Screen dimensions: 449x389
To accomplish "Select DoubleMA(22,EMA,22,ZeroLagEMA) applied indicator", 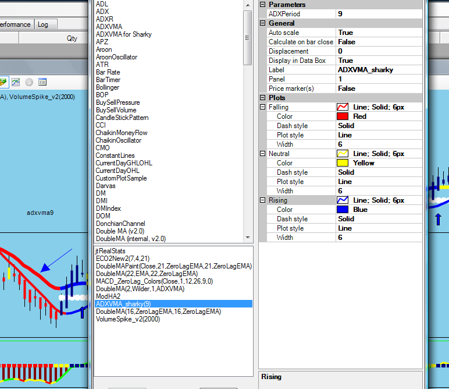I will click(147, 274).
